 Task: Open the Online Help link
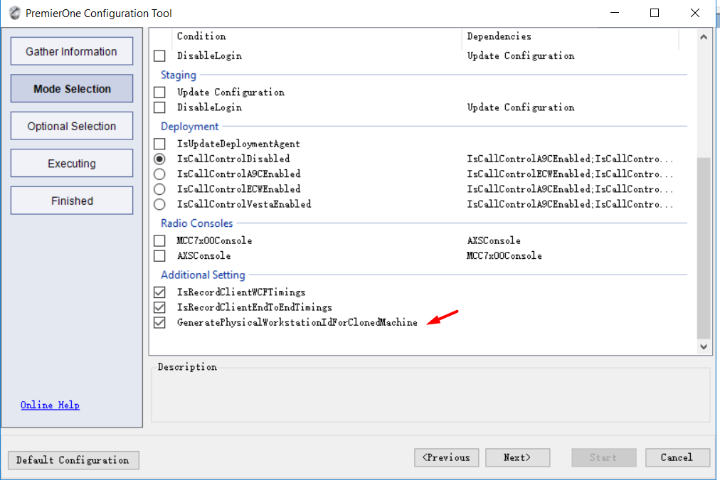point(50,405)
